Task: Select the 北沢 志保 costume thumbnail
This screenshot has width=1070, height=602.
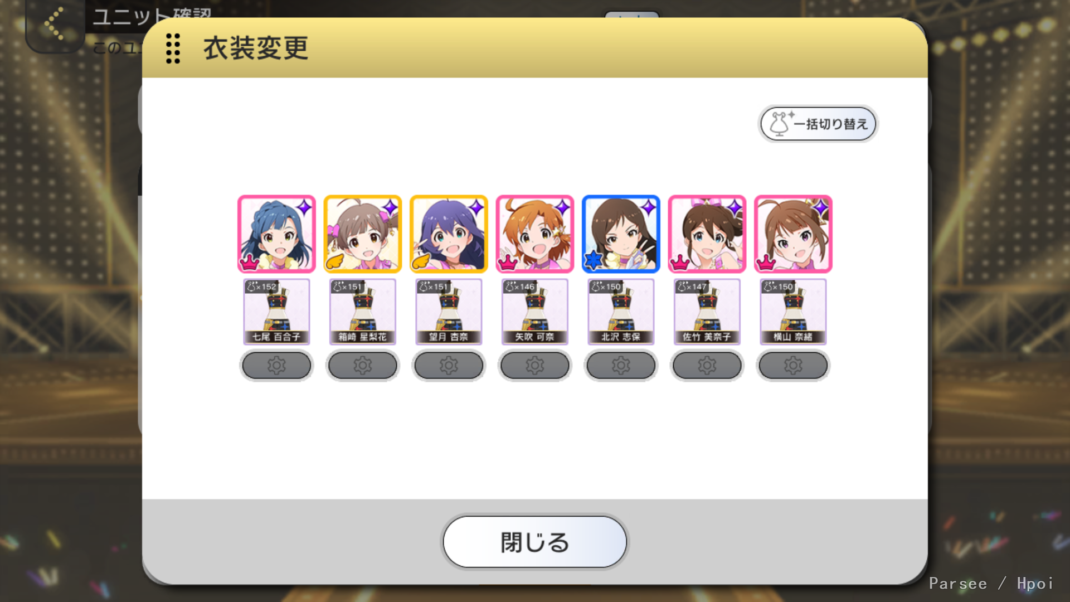Action: coord(621,312)
